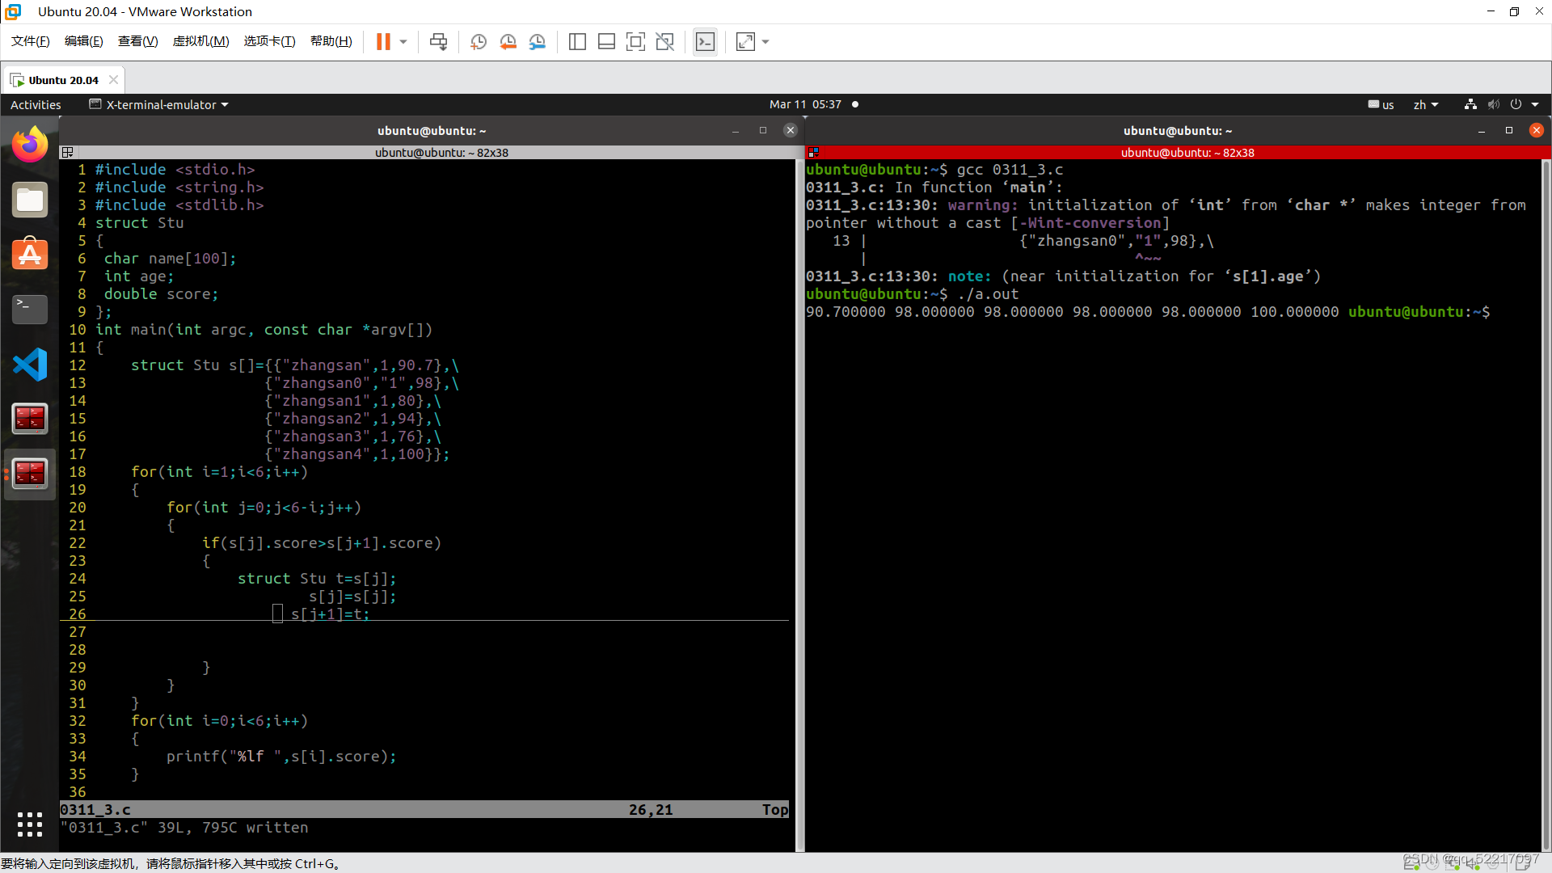Image resolution: width=1552 pixels, height=873 pixels.
Task: Click the console view icon
Action: tap(705, 42)
